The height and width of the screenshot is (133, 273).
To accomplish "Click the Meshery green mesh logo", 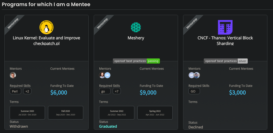I will [136, 27].
